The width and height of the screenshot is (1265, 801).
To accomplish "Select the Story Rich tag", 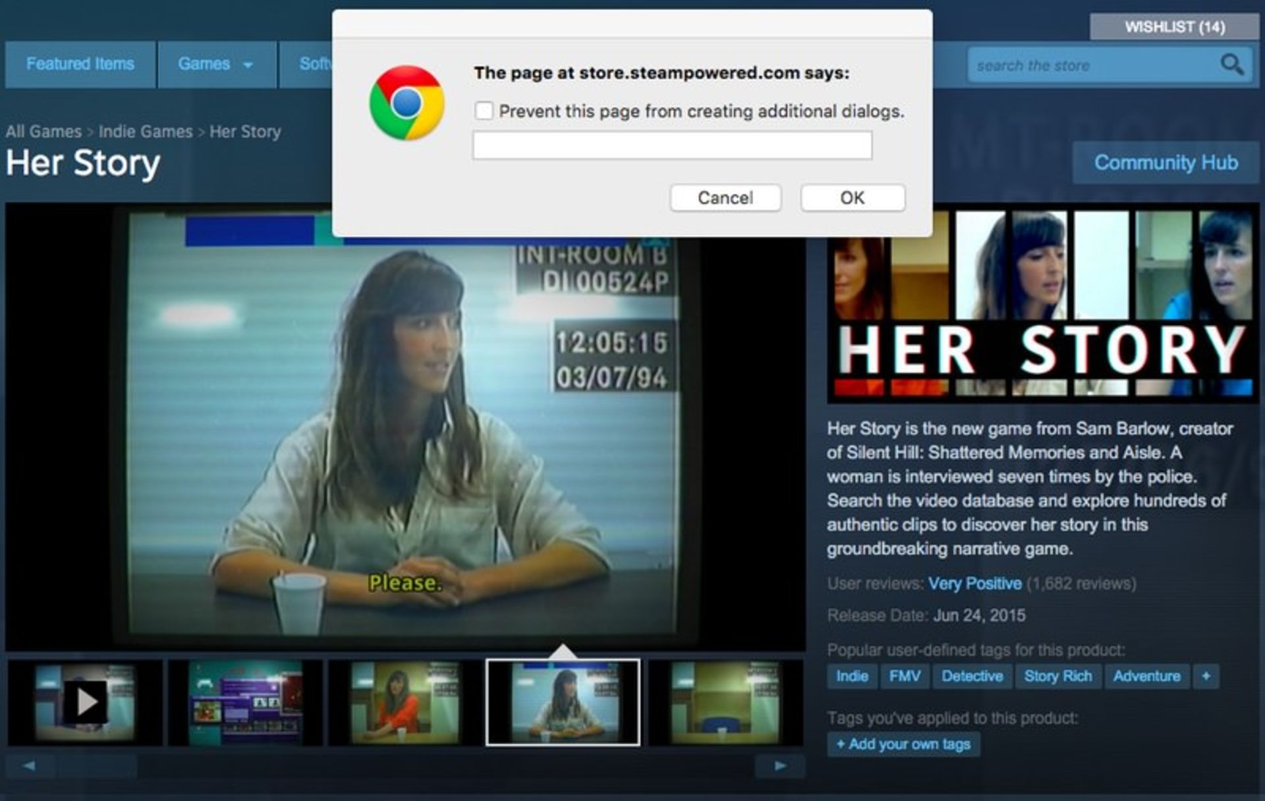I will point(1058,676).
